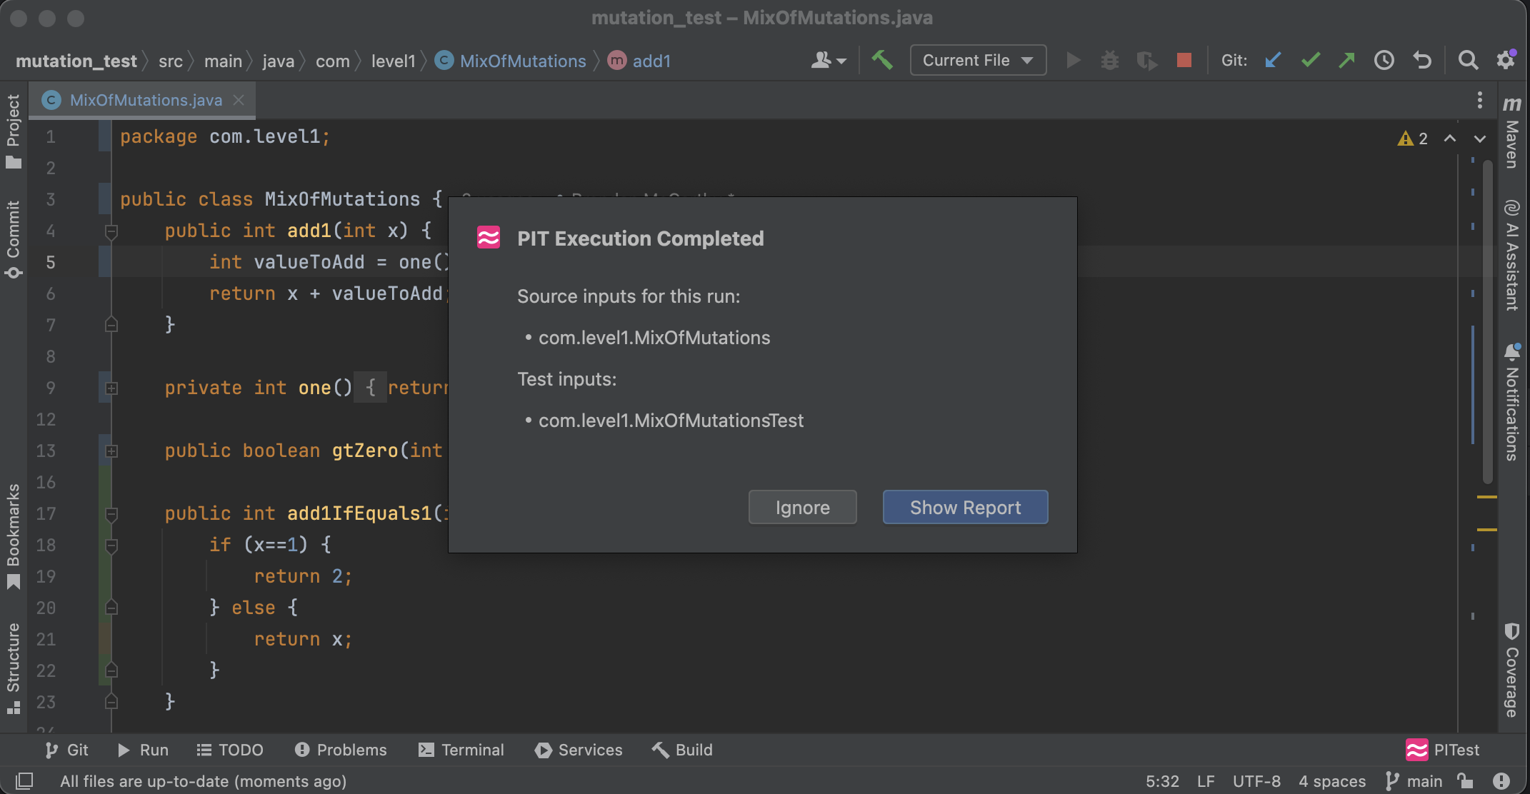The height and width of the screenshot is (794, 1530).
Task: Click the Build project hammer icon
Action: coord(882,61)
